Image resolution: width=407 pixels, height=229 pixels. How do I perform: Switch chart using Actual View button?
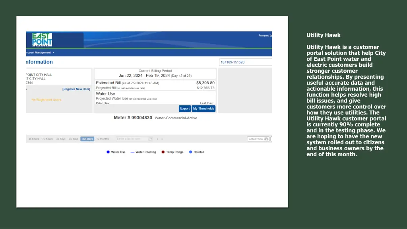click(258, 139)
